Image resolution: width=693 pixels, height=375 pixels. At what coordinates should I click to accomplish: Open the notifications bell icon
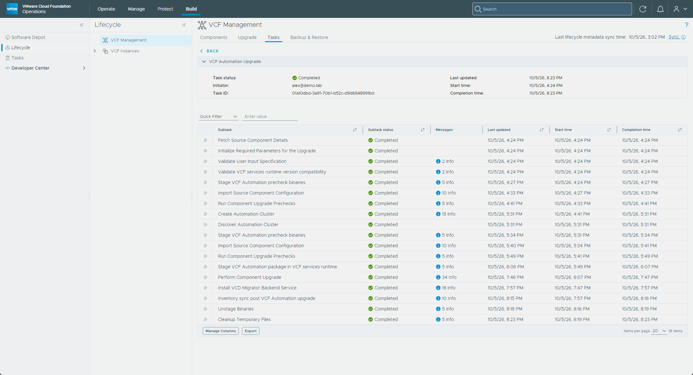coord(660,9)
